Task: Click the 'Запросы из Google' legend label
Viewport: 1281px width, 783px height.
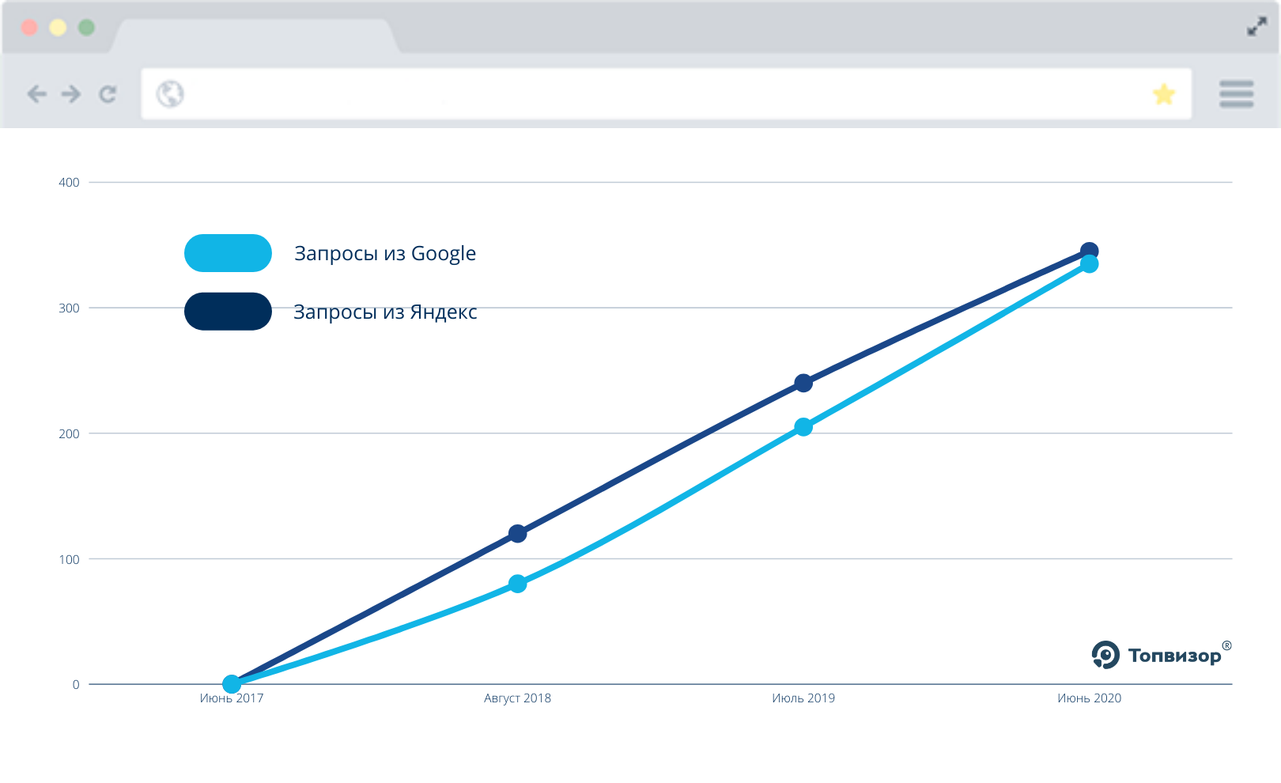Action: 385,254
